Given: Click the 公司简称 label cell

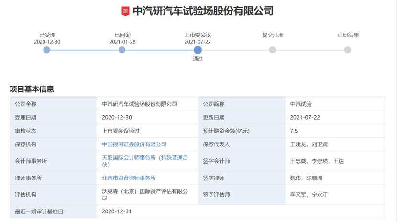Looking at the screenshot, I should [242, 104].
